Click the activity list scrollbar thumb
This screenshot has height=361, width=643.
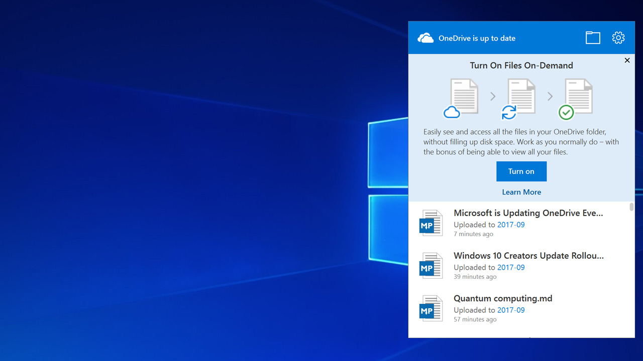631,207
